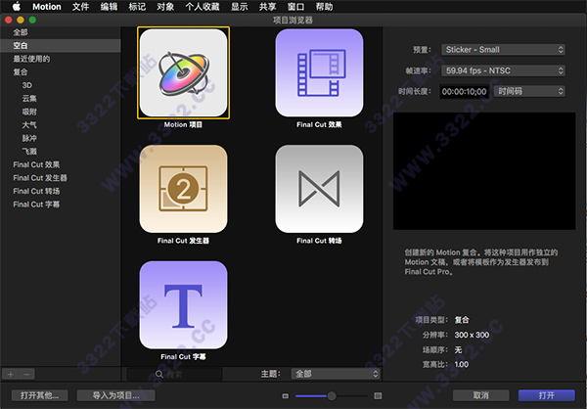Click the 打开其他... button
This screenshot has height=409, width=587.
tap(40, 395)
